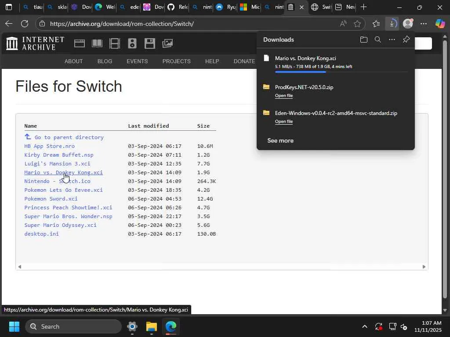The width and height of the screenshot is (450, 337).
Task: Click the address bar URL
Action: pyautogui.click(x=122, y=24)
